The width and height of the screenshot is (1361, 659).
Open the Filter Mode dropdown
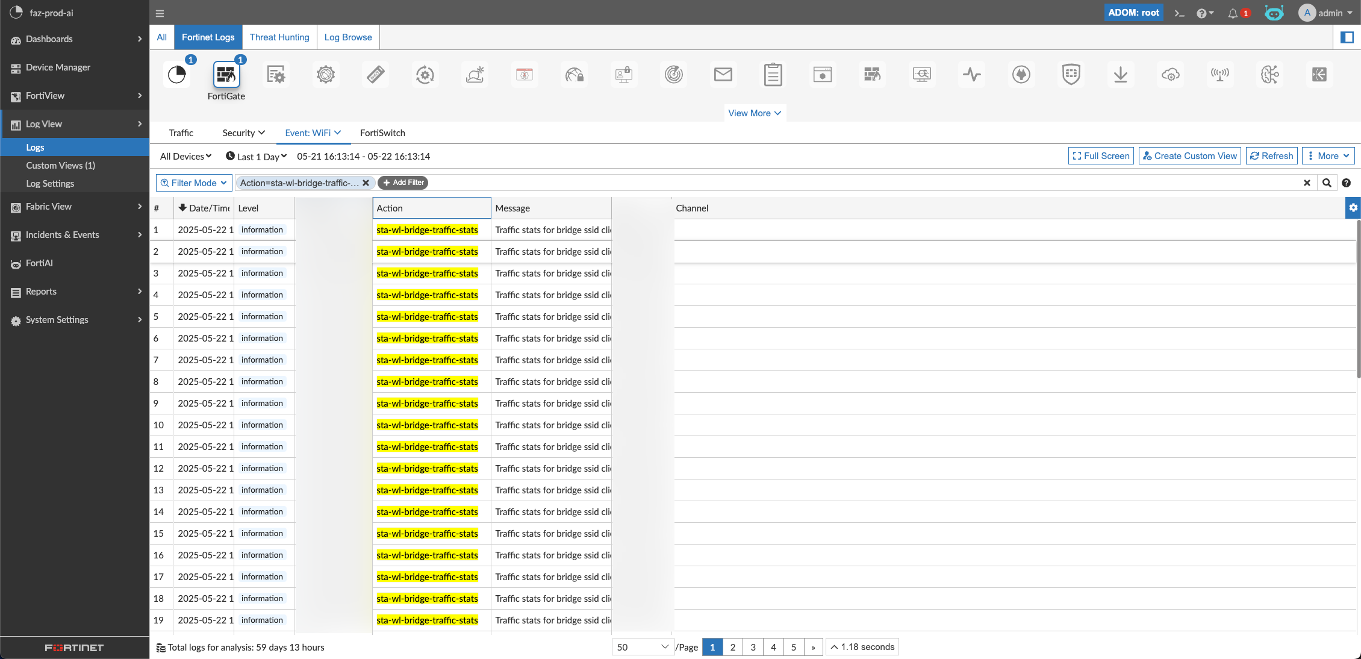[x=194, y=183]
